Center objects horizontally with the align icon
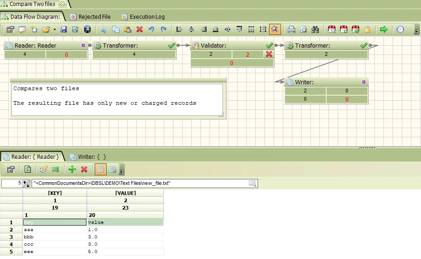This screenshot has height=259, width=421. (x=191, y=29)
